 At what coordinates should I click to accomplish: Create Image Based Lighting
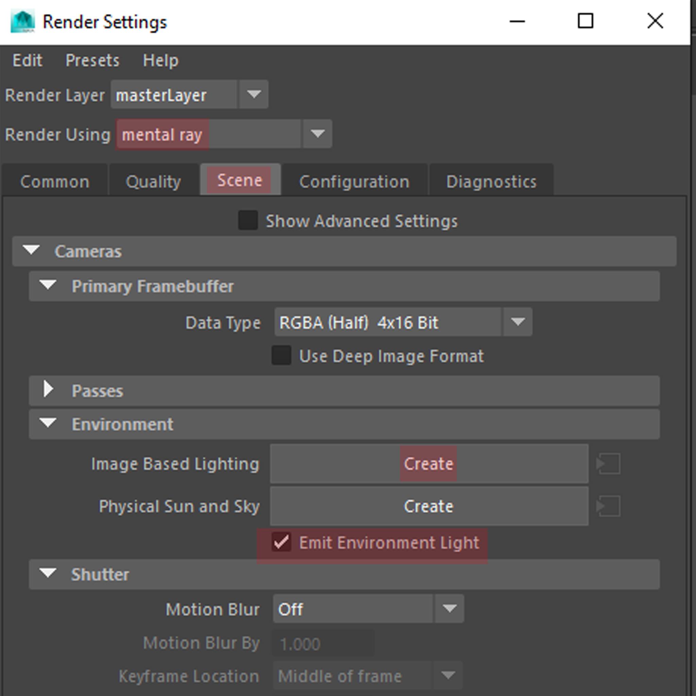click(x=429, y=464)
